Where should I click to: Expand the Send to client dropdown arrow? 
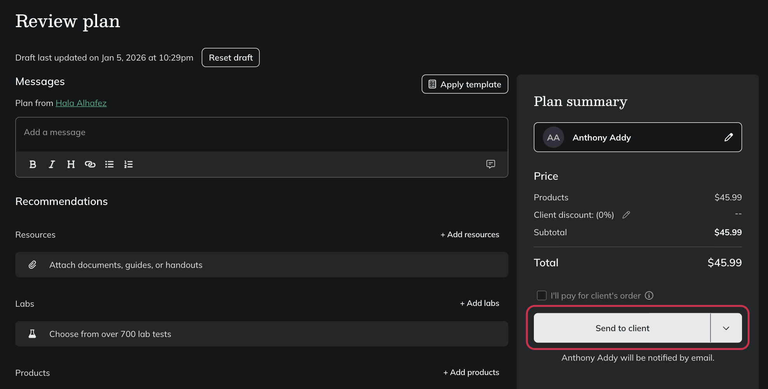(x=726, y=328)
